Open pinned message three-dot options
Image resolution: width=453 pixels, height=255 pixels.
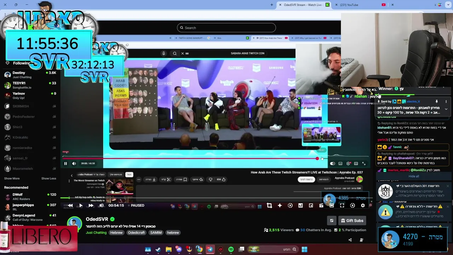coord(446,102)
